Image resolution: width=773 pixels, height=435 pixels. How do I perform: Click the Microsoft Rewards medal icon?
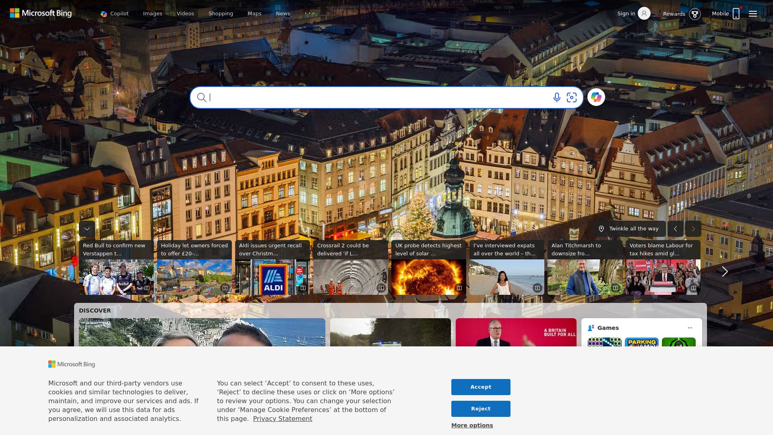pos(695,14)
